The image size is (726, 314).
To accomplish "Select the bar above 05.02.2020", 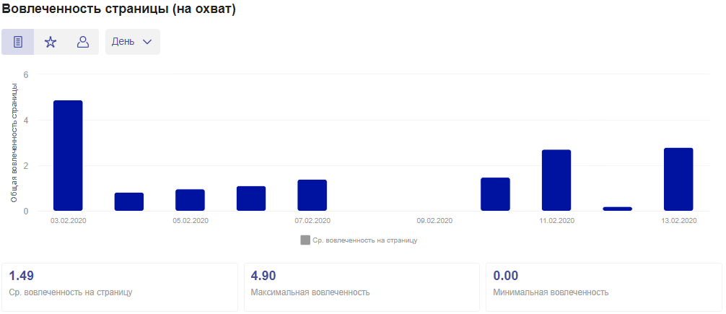I will click(190, 200).
